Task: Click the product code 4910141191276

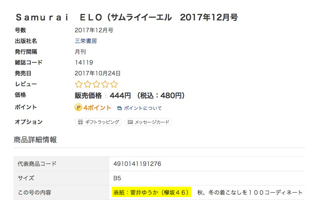Action: point(137,164)
